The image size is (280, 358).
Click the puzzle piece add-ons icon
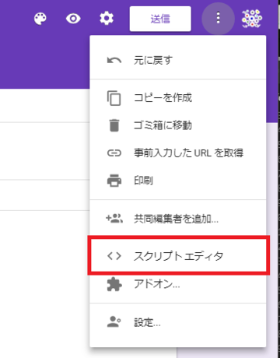114,284
